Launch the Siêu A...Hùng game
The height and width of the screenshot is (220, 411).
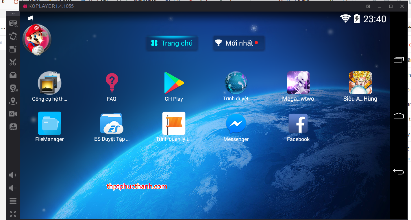click(x=360, y=87)
